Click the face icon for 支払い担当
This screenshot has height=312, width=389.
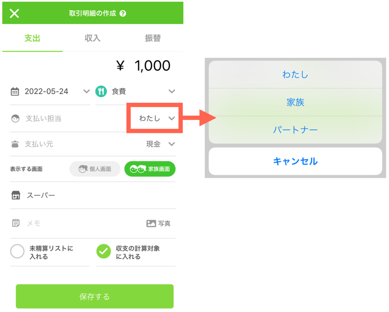pos(15,119)
